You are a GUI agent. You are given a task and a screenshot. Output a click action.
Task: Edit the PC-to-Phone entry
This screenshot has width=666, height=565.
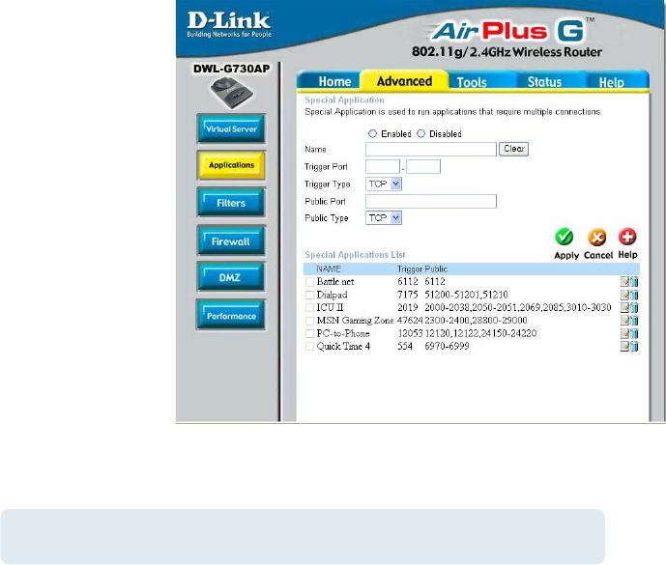coord(624,333)
